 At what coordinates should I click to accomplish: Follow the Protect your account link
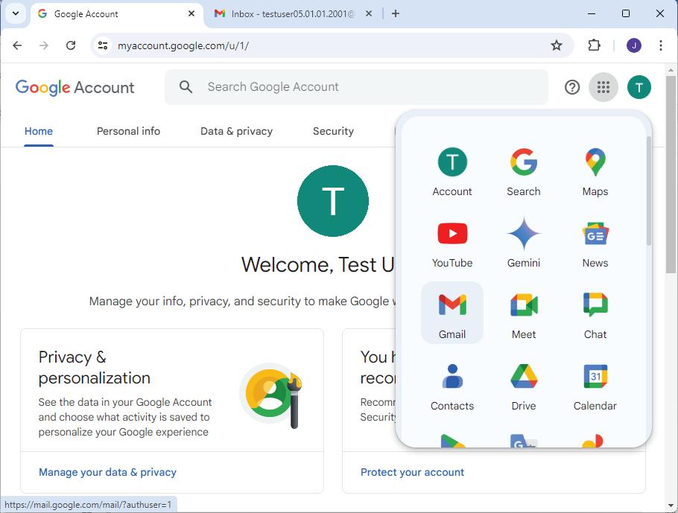(x=412, y=472)
